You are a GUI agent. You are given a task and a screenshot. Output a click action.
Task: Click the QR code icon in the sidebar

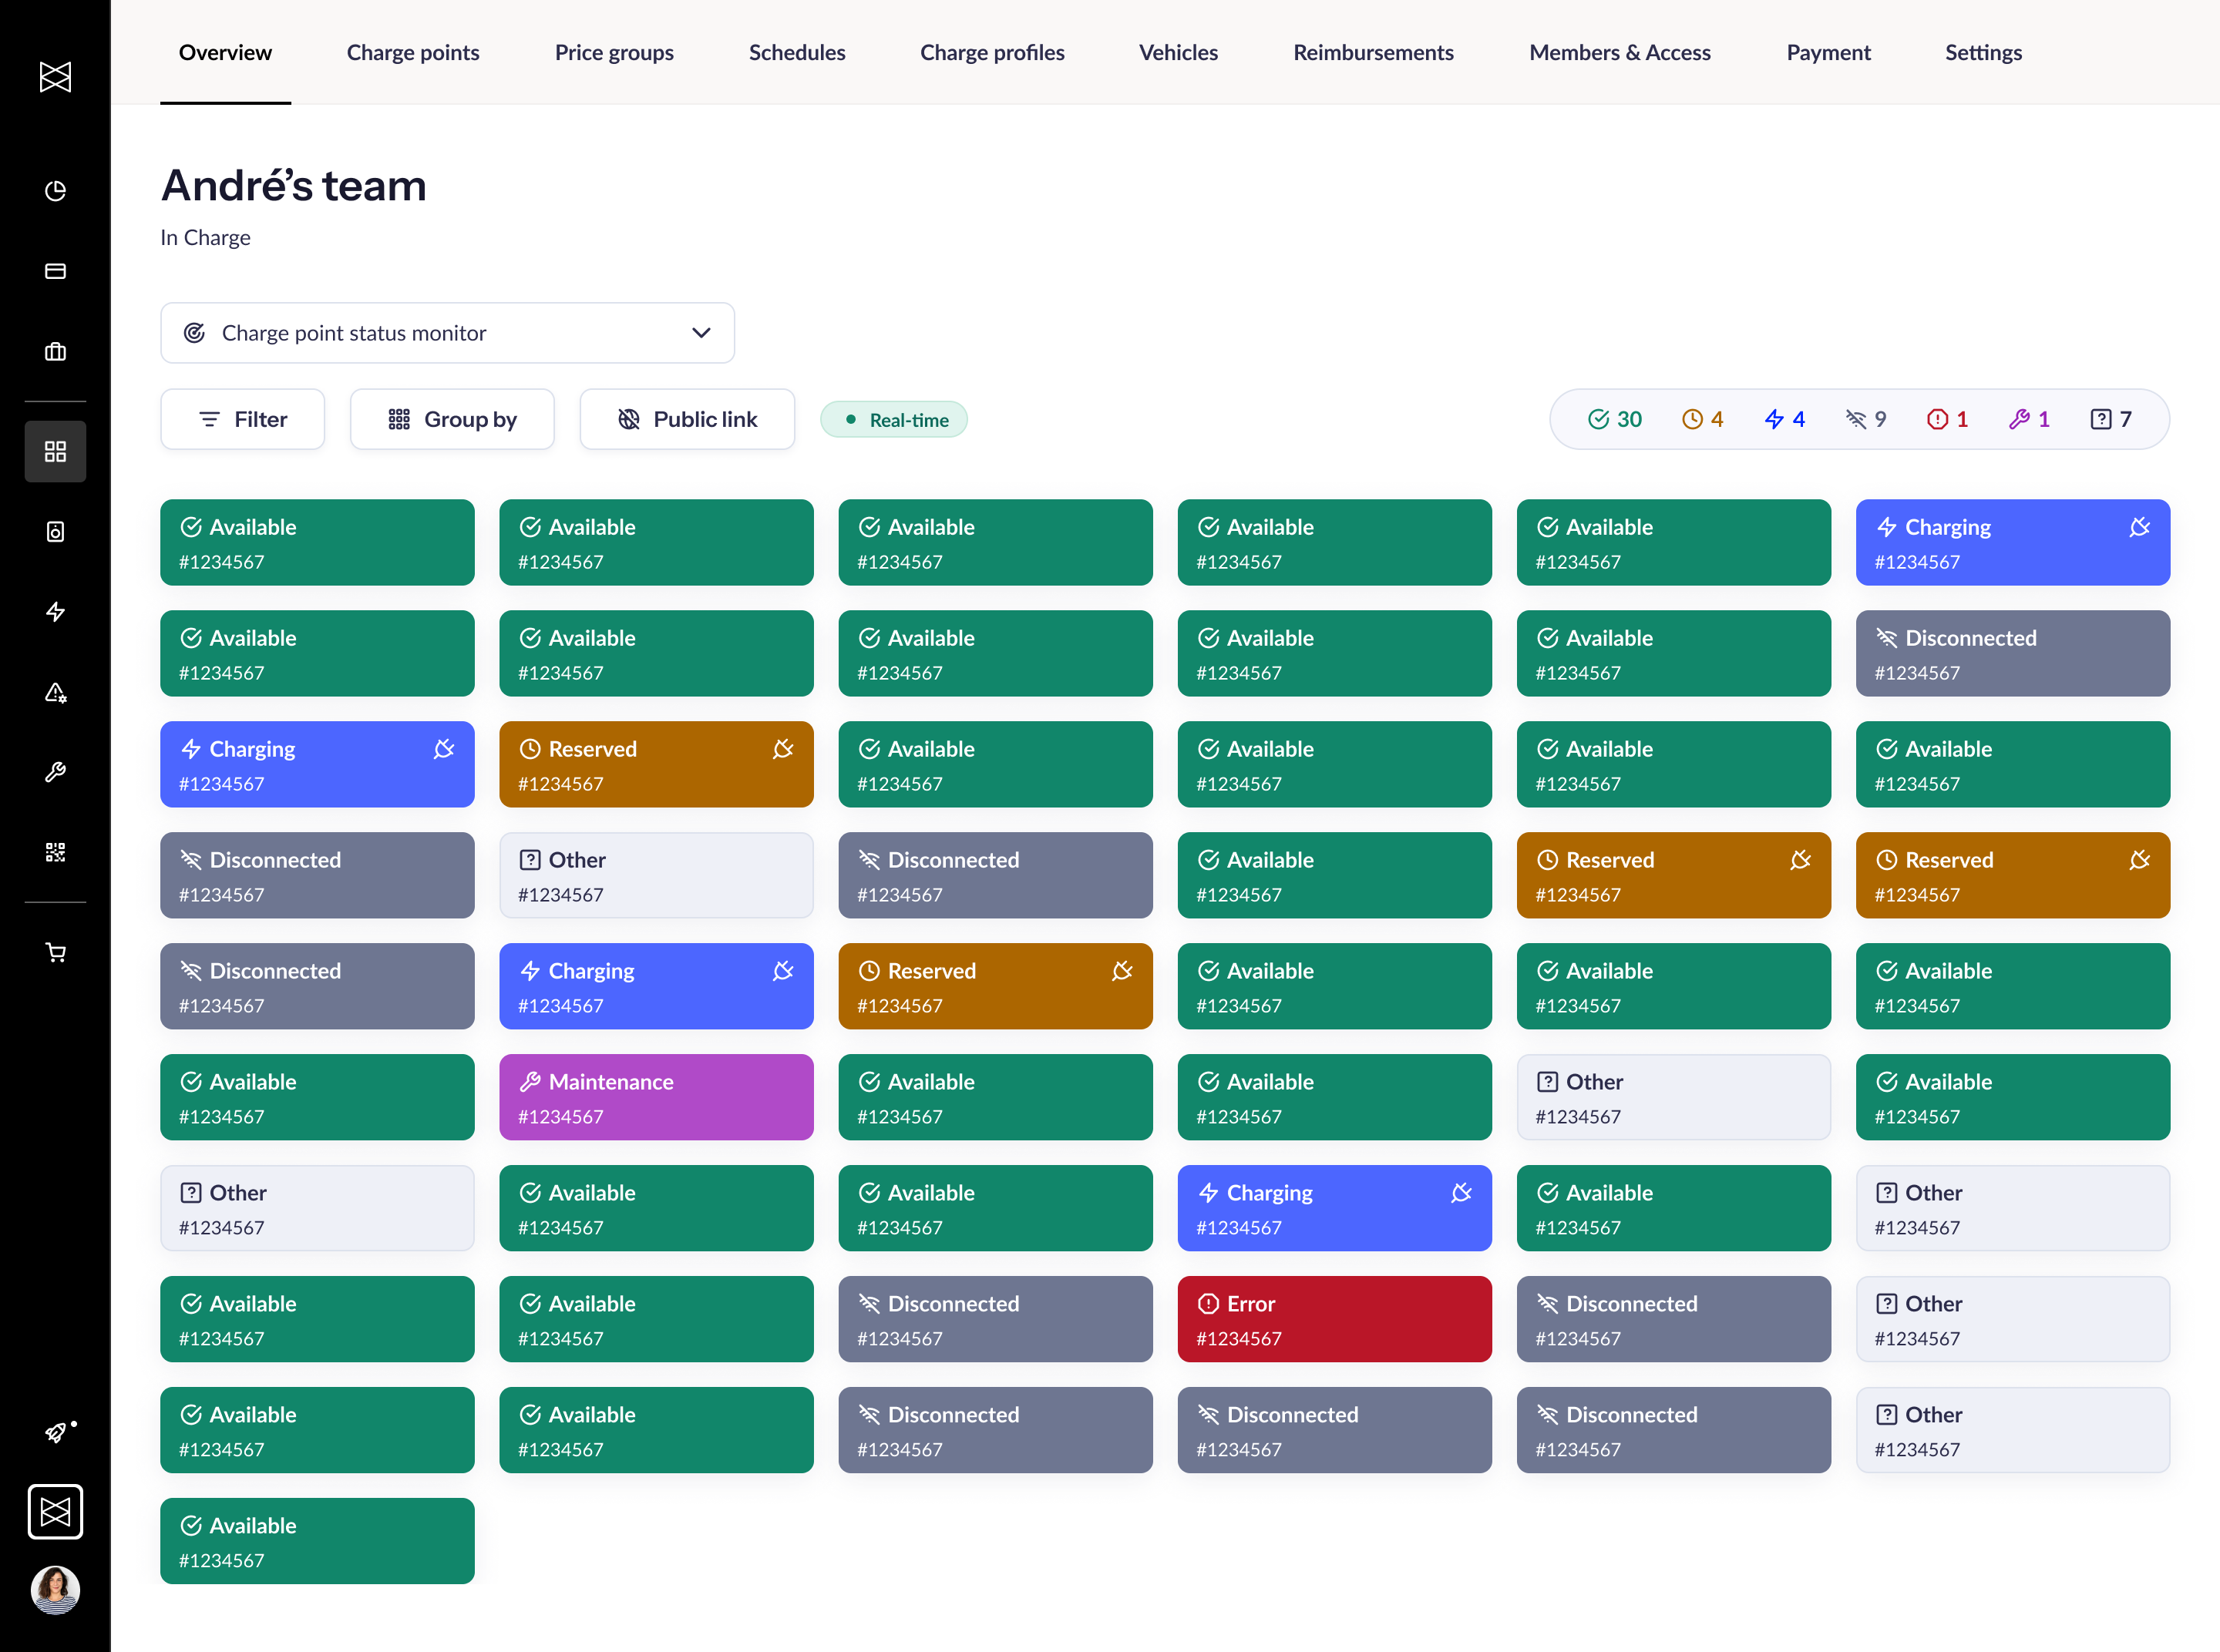coord(55,852)
